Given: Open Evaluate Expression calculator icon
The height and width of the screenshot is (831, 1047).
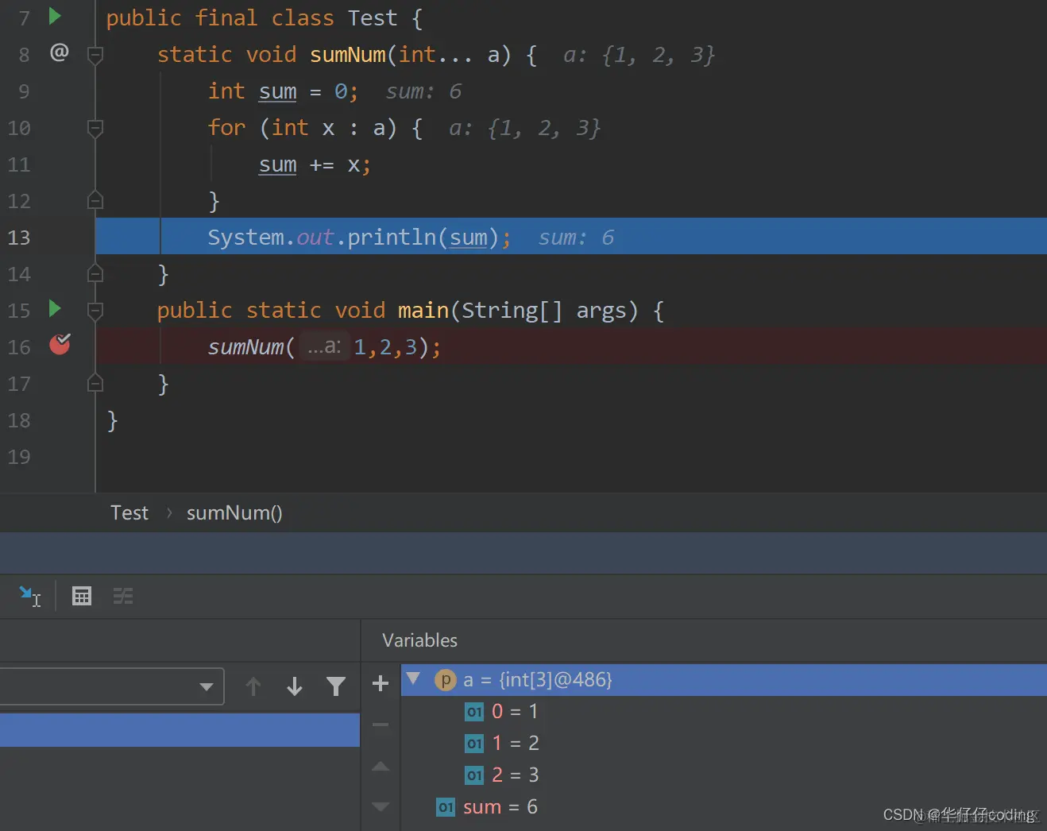Looking at the screenshot, I should [x=82, y=596].
